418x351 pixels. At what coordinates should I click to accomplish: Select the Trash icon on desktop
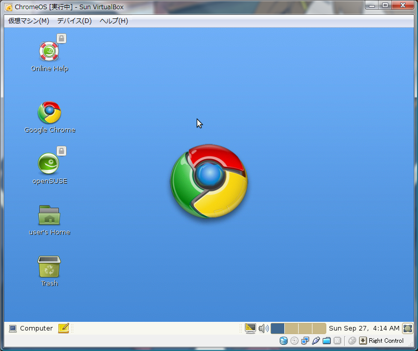(x=49, y=267)
